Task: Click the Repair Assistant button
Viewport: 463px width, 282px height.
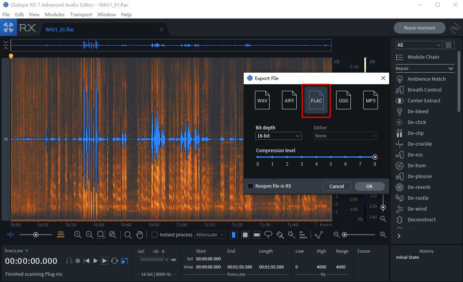Action: (x=419, y=28)
